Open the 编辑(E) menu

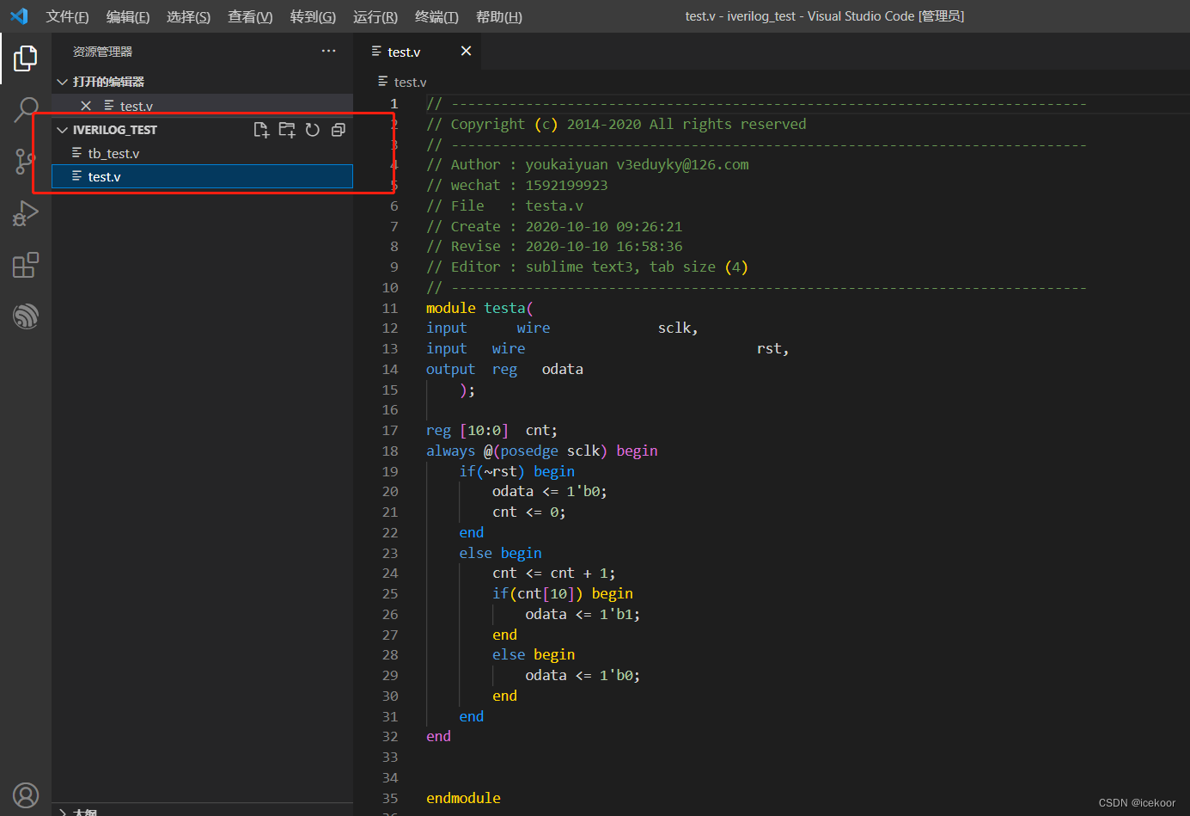128,16
